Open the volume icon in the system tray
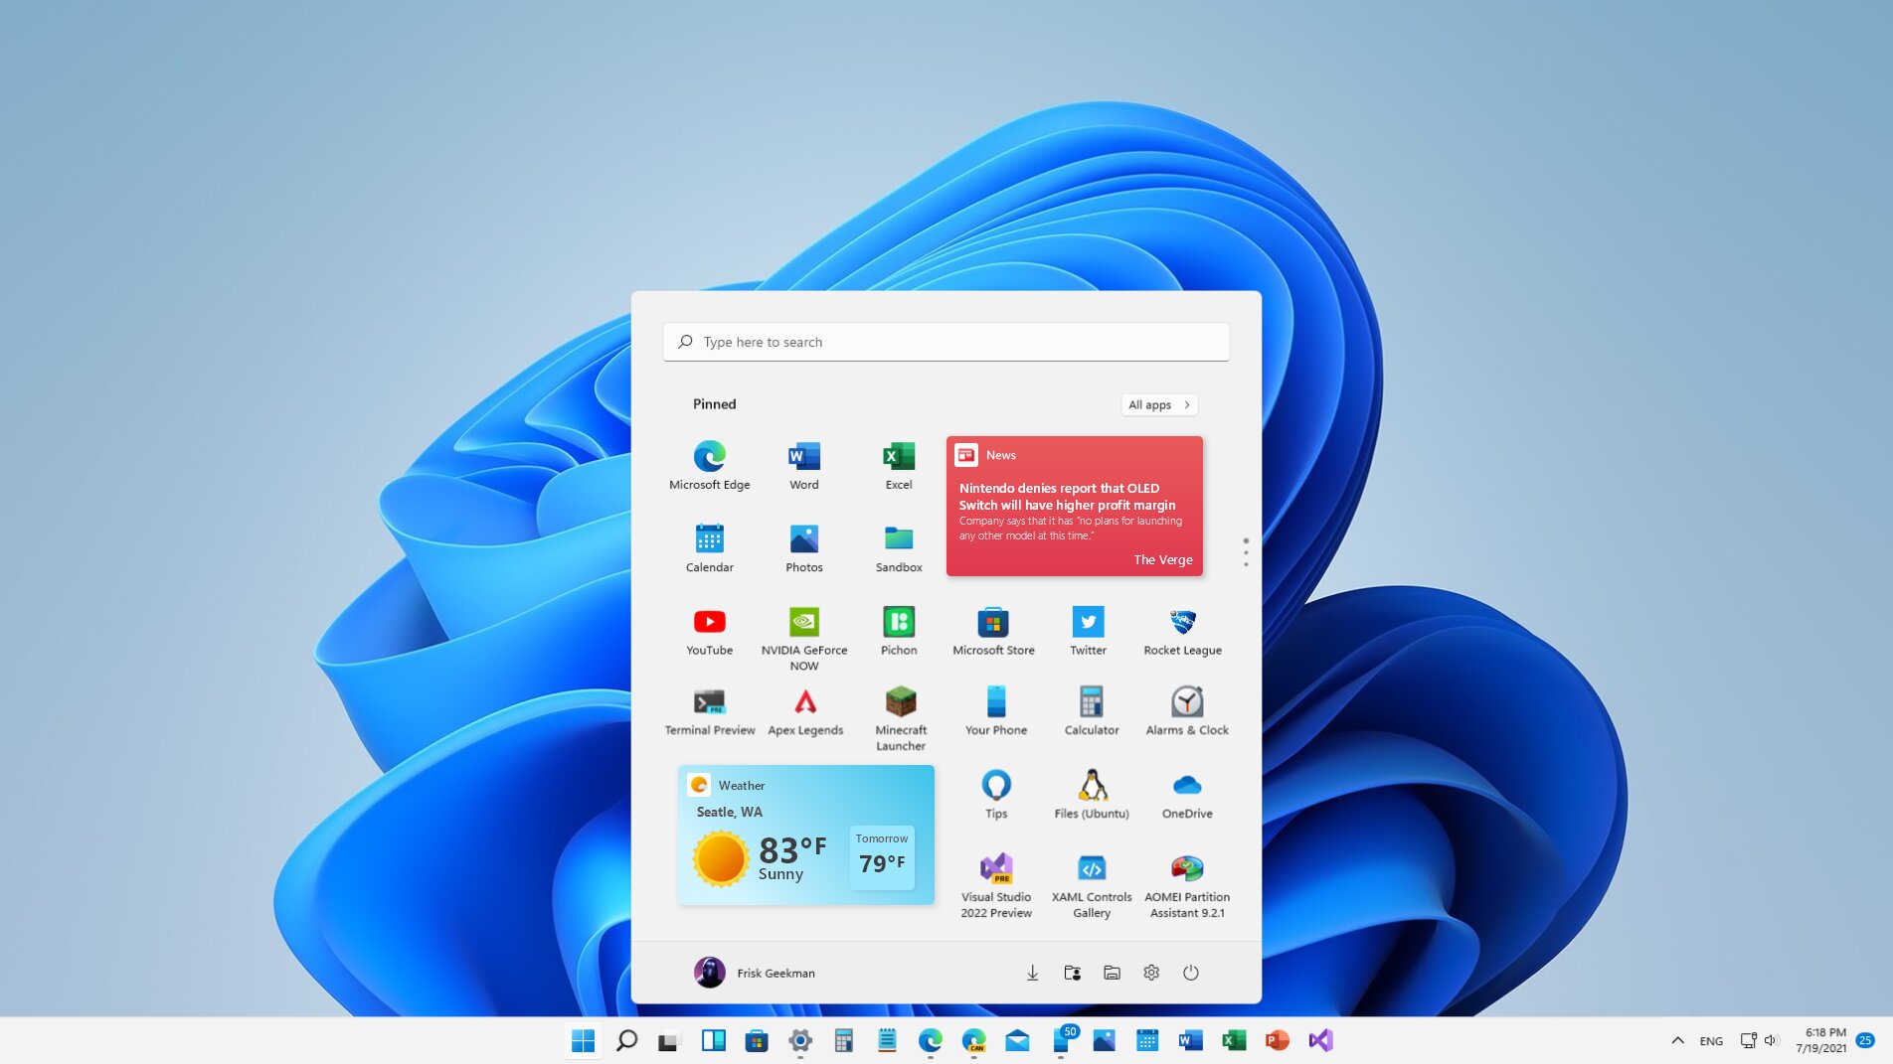Viewport: 1893px width, 1064px height. pyautogui.click(x=1772, y=1040)
